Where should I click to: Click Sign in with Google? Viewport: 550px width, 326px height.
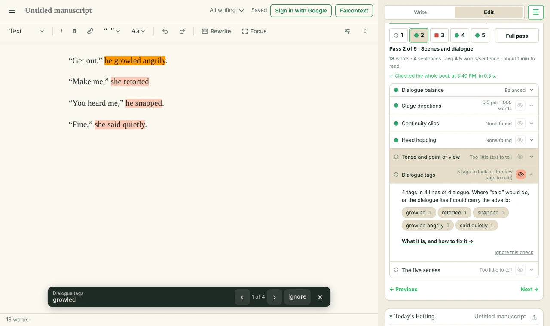(x=301, y=11)
